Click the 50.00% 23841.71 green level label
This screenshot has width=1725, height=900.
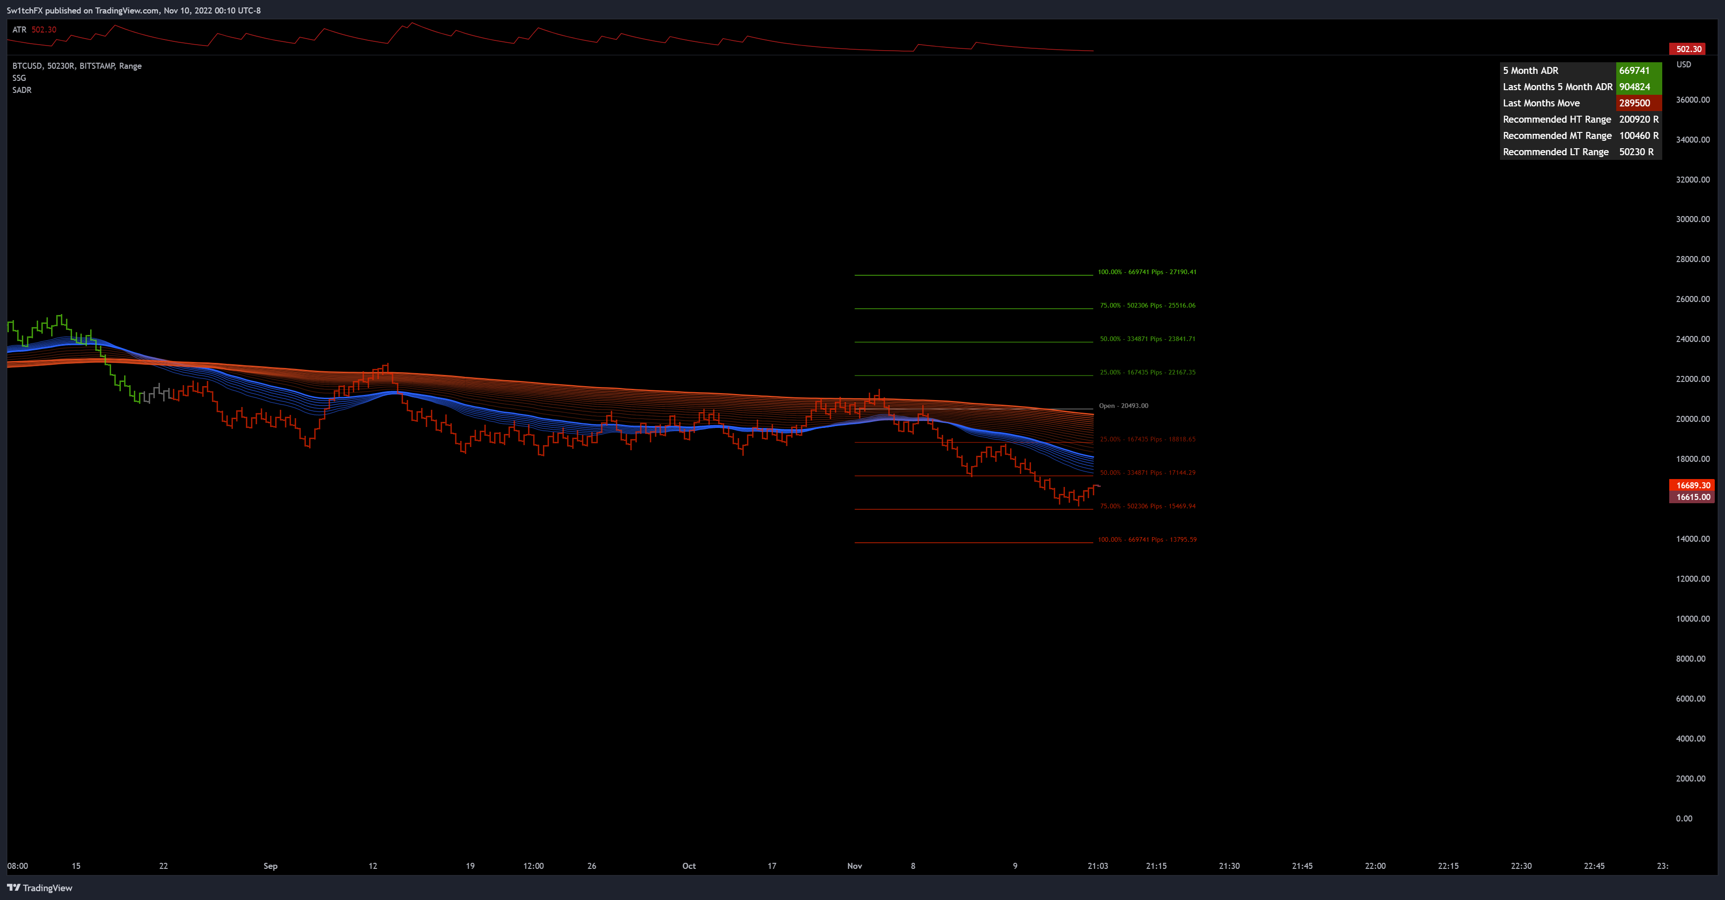click(1147, 339)
